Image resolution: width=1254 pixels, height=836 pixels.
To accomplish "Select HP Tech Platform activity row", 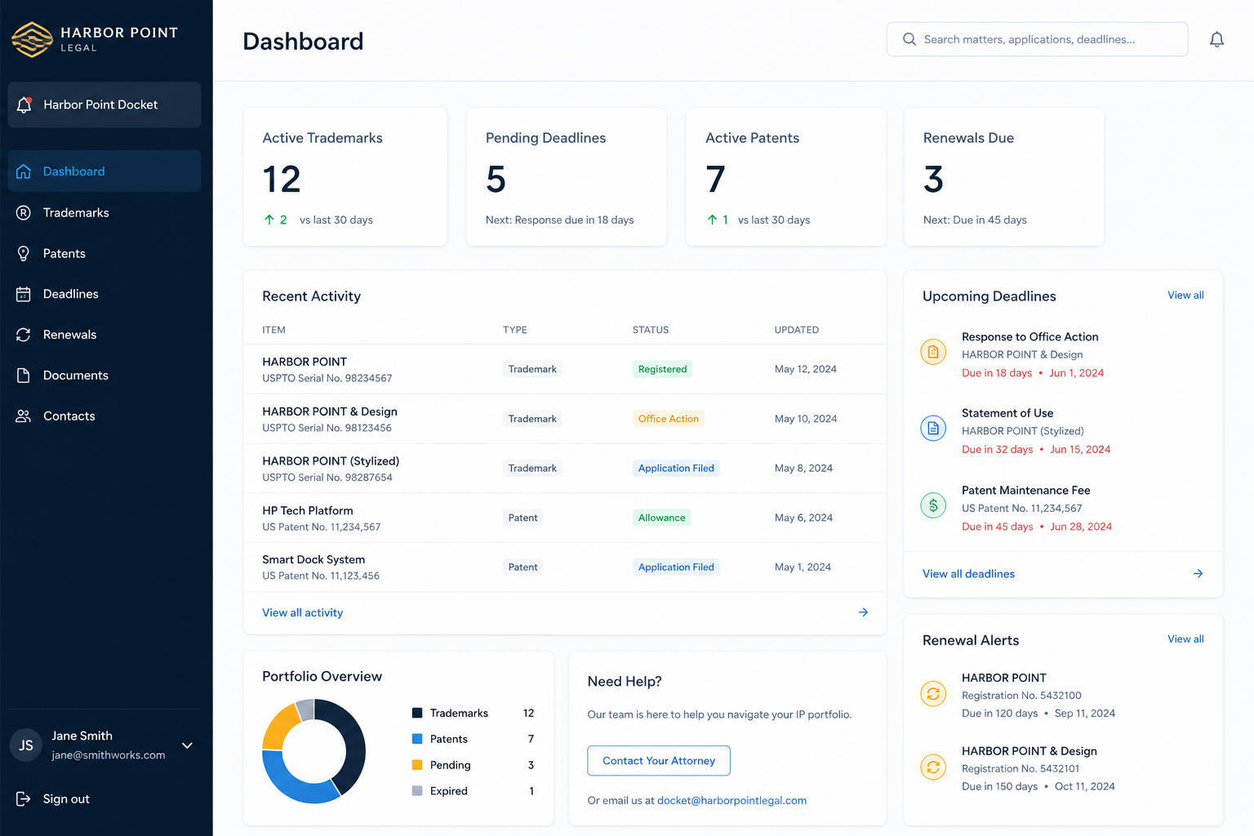I will click(565, 518).
